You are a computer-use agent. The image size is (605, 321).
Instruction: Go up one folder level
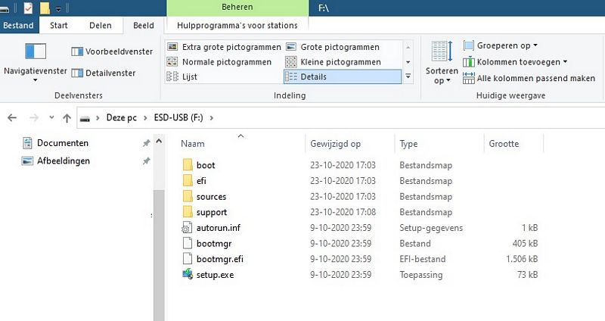click(67, 118)
